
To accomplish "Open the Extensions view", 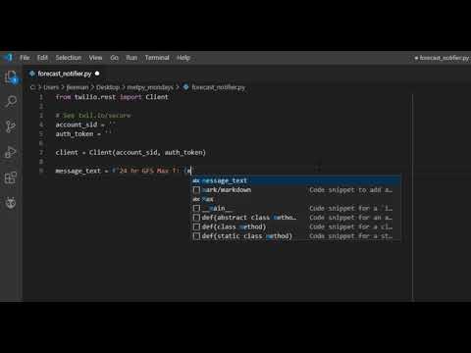I will point(11,177).
